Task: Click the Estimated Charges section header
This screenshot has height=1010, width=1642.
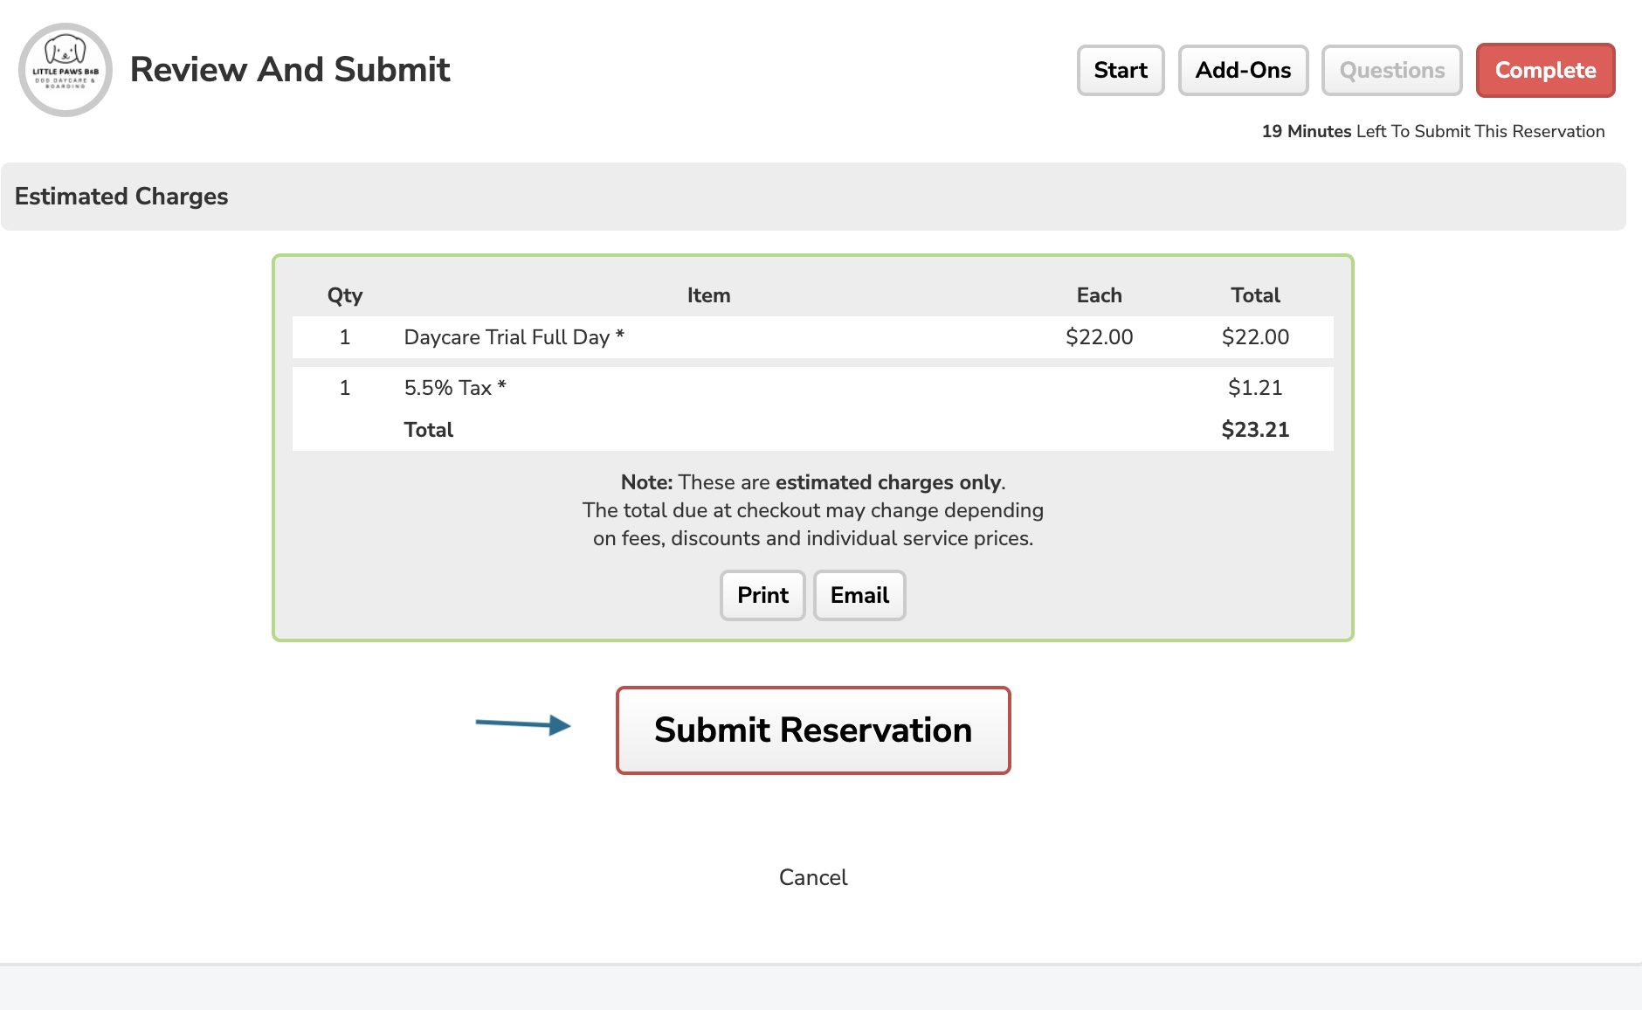Action: point(813,197)
